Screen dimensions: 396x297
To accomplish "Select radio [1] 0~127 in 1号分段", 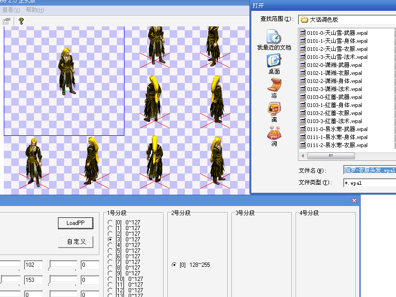I will click(x=110, y=228).
